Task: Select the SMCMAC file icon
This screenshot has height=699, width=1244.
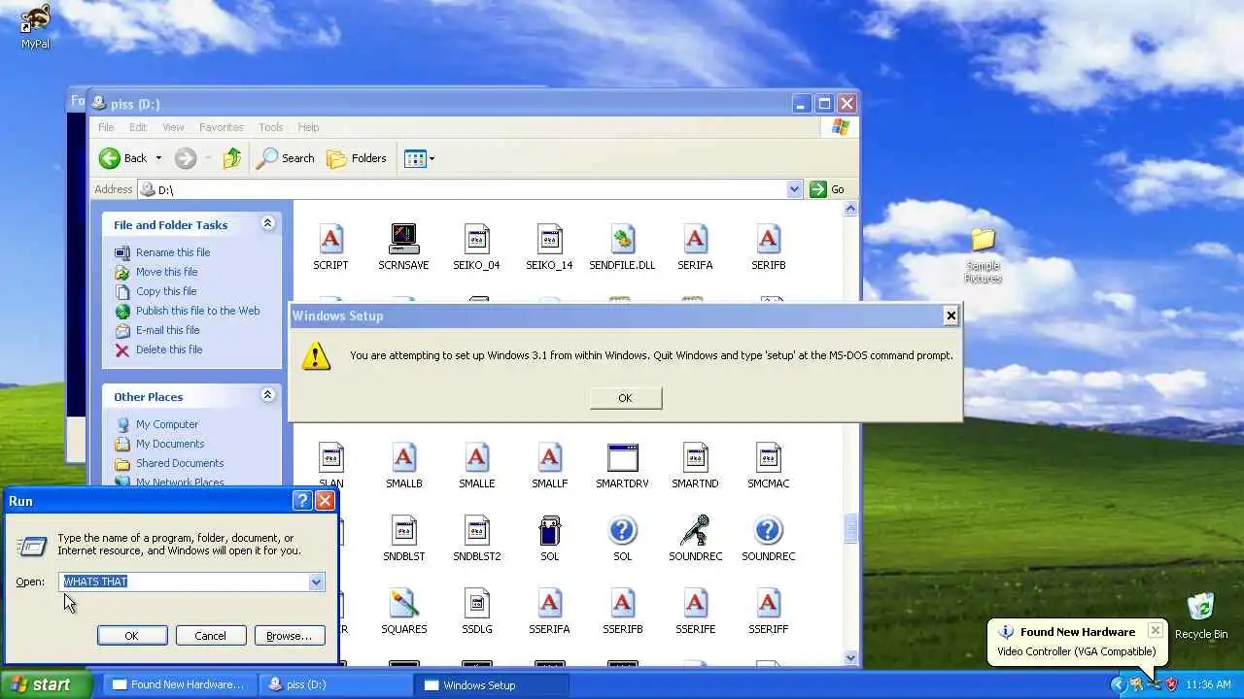Action: tap(768, 457)
